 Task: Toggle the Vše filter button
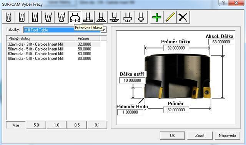(x=16, y=125)
